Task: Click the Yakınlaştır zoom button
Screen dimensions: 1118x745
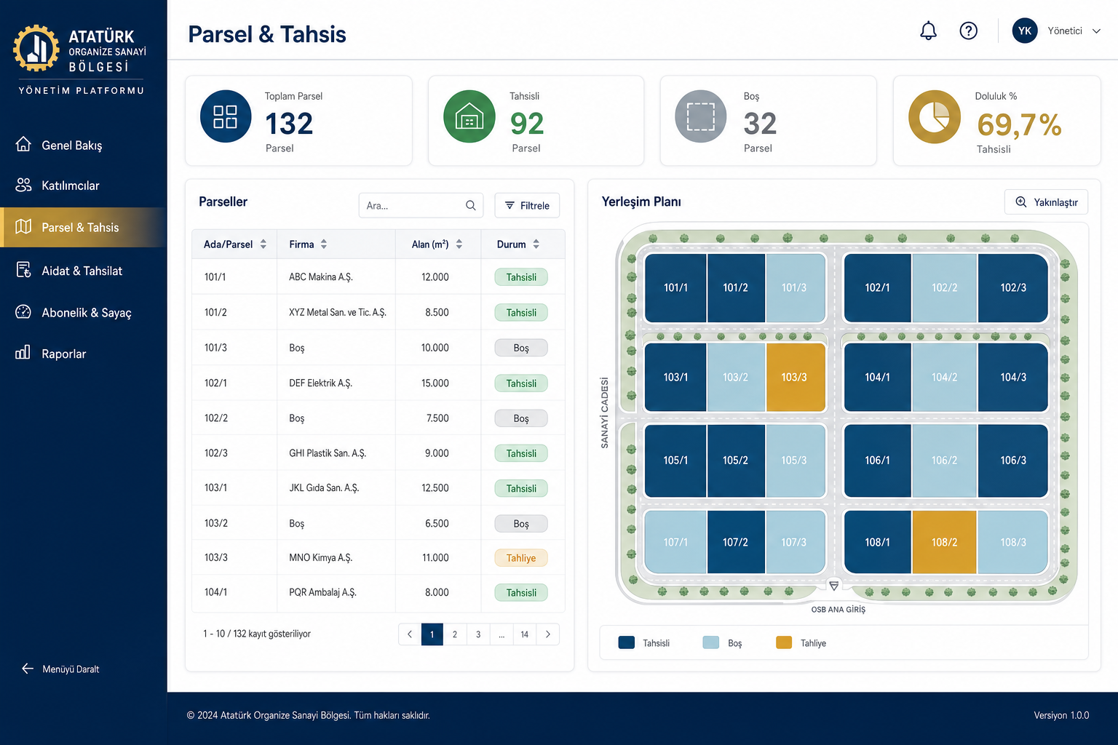Action: [1046, 202]
